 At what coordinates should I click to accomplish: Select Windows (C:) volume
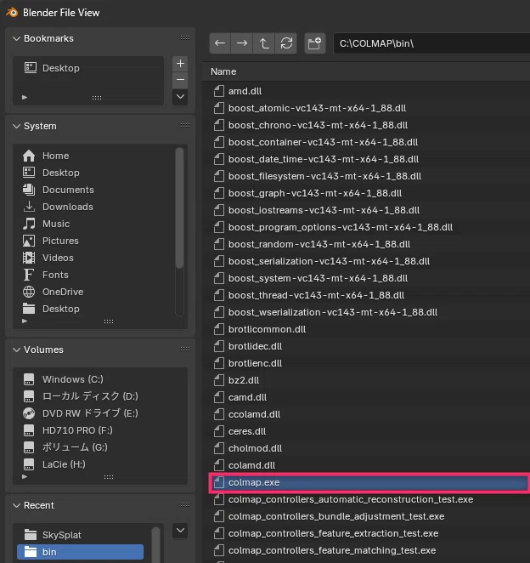[x=100, y=379]
